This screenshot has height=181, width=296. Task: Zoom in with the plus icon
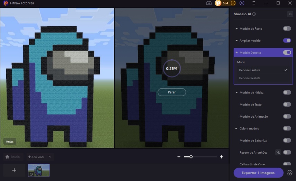222,157
